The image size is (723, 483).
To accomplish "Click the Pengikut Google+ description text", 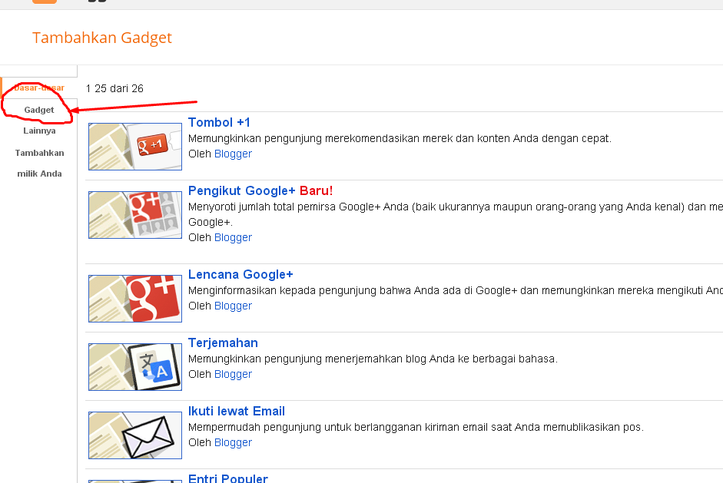I will 456,214.
